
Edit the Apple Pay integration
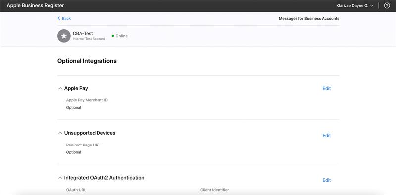coord(327,88)
